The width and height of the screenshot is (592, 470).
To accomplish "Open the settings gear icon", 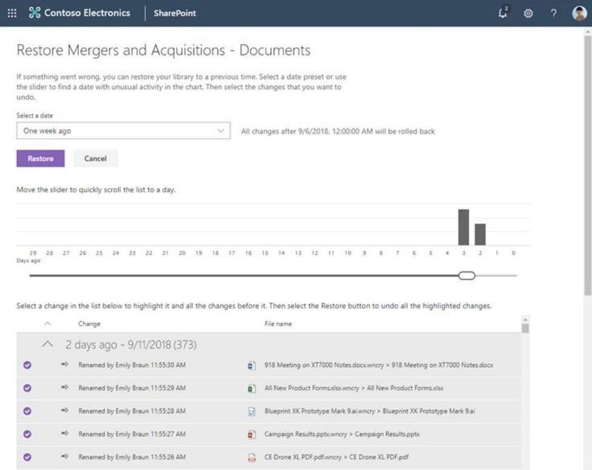I will coord(528,13).
